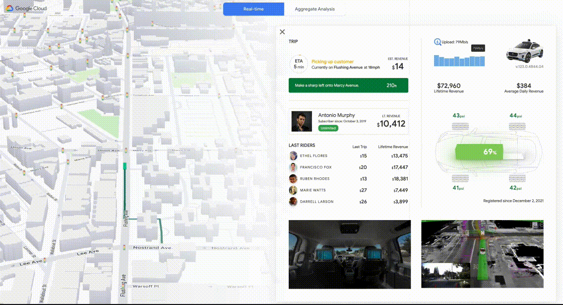This screenshot has height=305, width=563.
Task: Click the Registered since December 2, 2021 text
Action: 512,200
